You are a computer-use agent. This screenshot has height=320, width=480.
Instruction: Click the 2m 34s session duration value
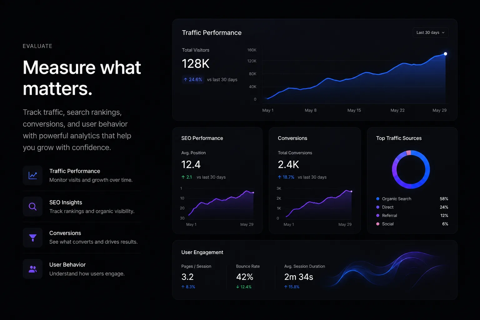pos(299,277)
